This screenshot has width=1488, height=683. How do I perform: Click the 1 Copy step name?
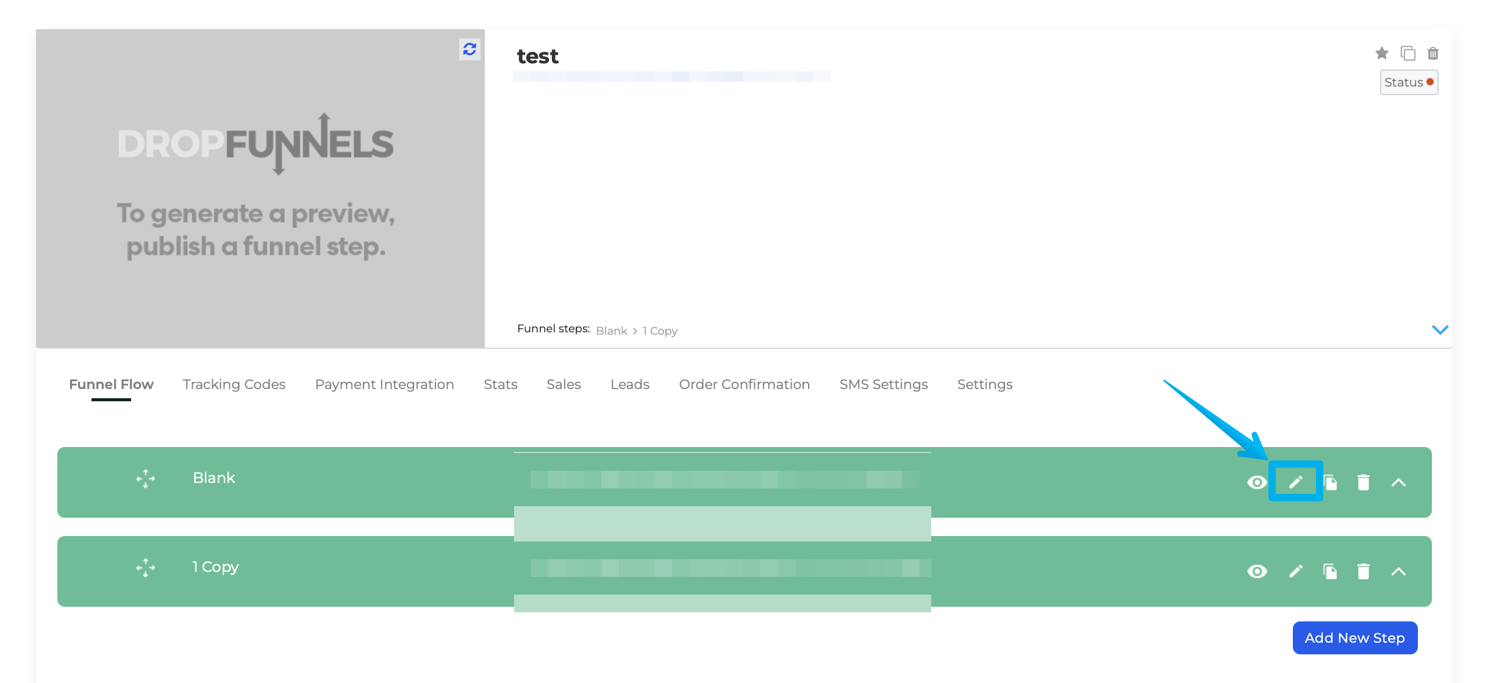click(x=215, y=567)
